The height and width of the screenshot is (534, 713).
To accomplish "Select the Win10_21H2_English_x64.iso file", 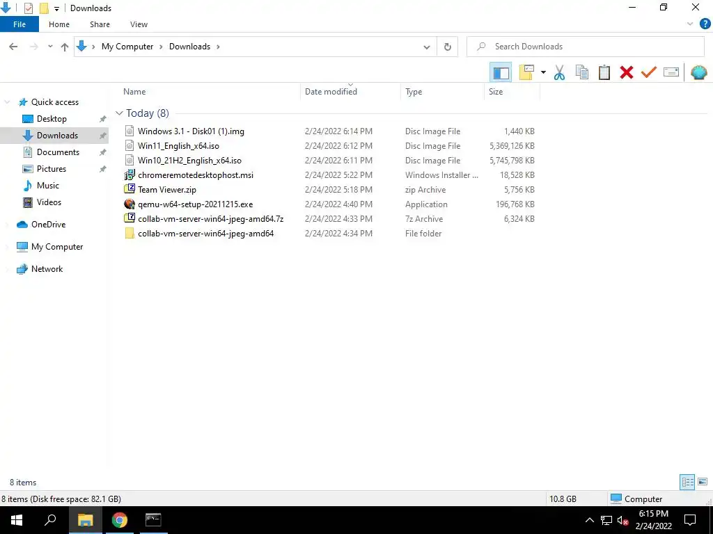I will (x=189, y=161).
